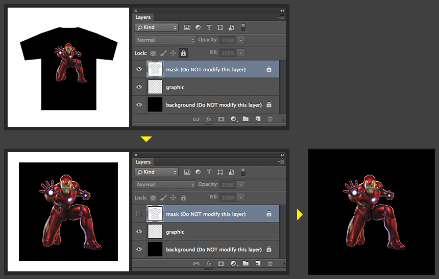The height and width of the screenshot is (279, 439).
Task: Select the Layers tab in the top panel
Action: click(143, 17)
